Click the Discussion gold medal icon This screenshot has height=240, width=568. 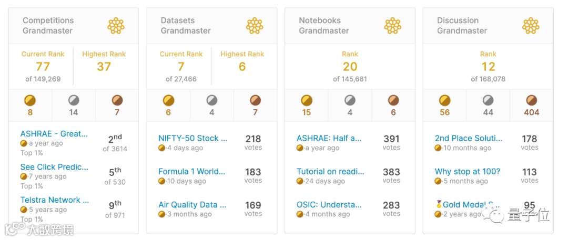445,100
